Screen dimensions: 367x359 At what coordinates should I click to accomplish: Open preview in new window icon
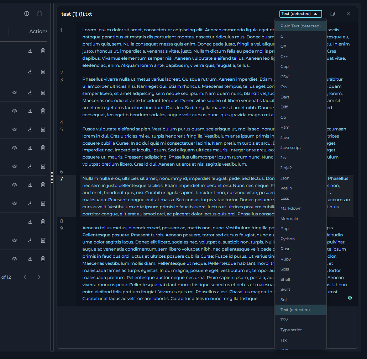(332, 14)
